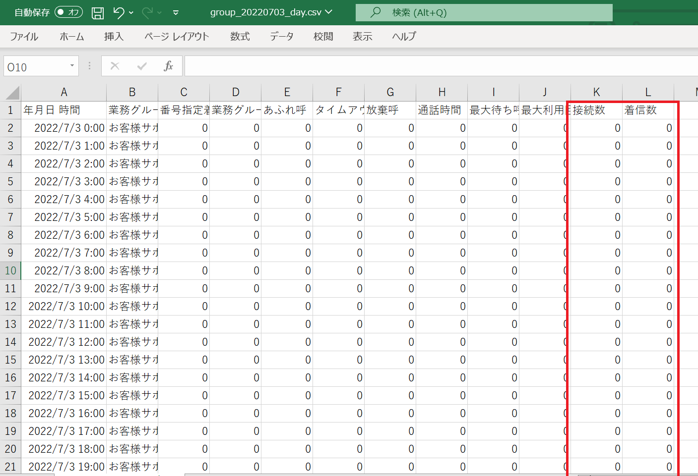Image resolution: width=698 pixels, height=476 pixels.
Task: Switch to the 数式 ribbon tab
Action: 240,37
